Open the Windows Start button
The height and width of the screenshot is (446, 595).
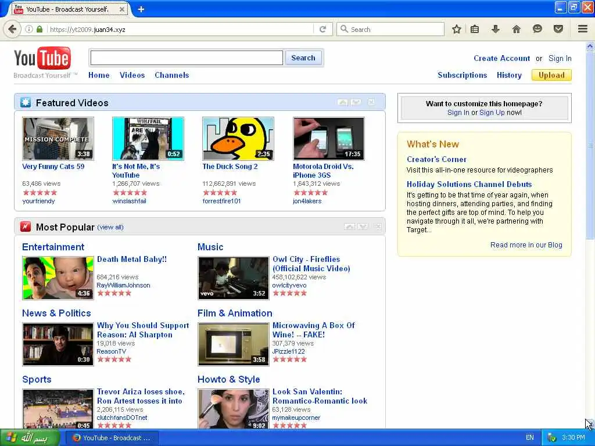30,438
